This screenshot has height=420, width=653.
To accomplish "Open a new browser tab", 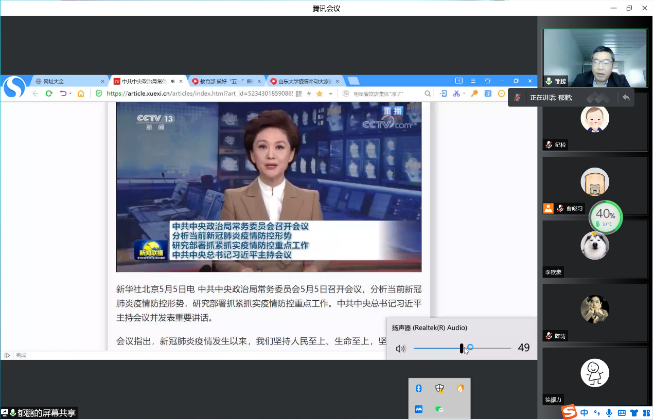I will point(353,81).
